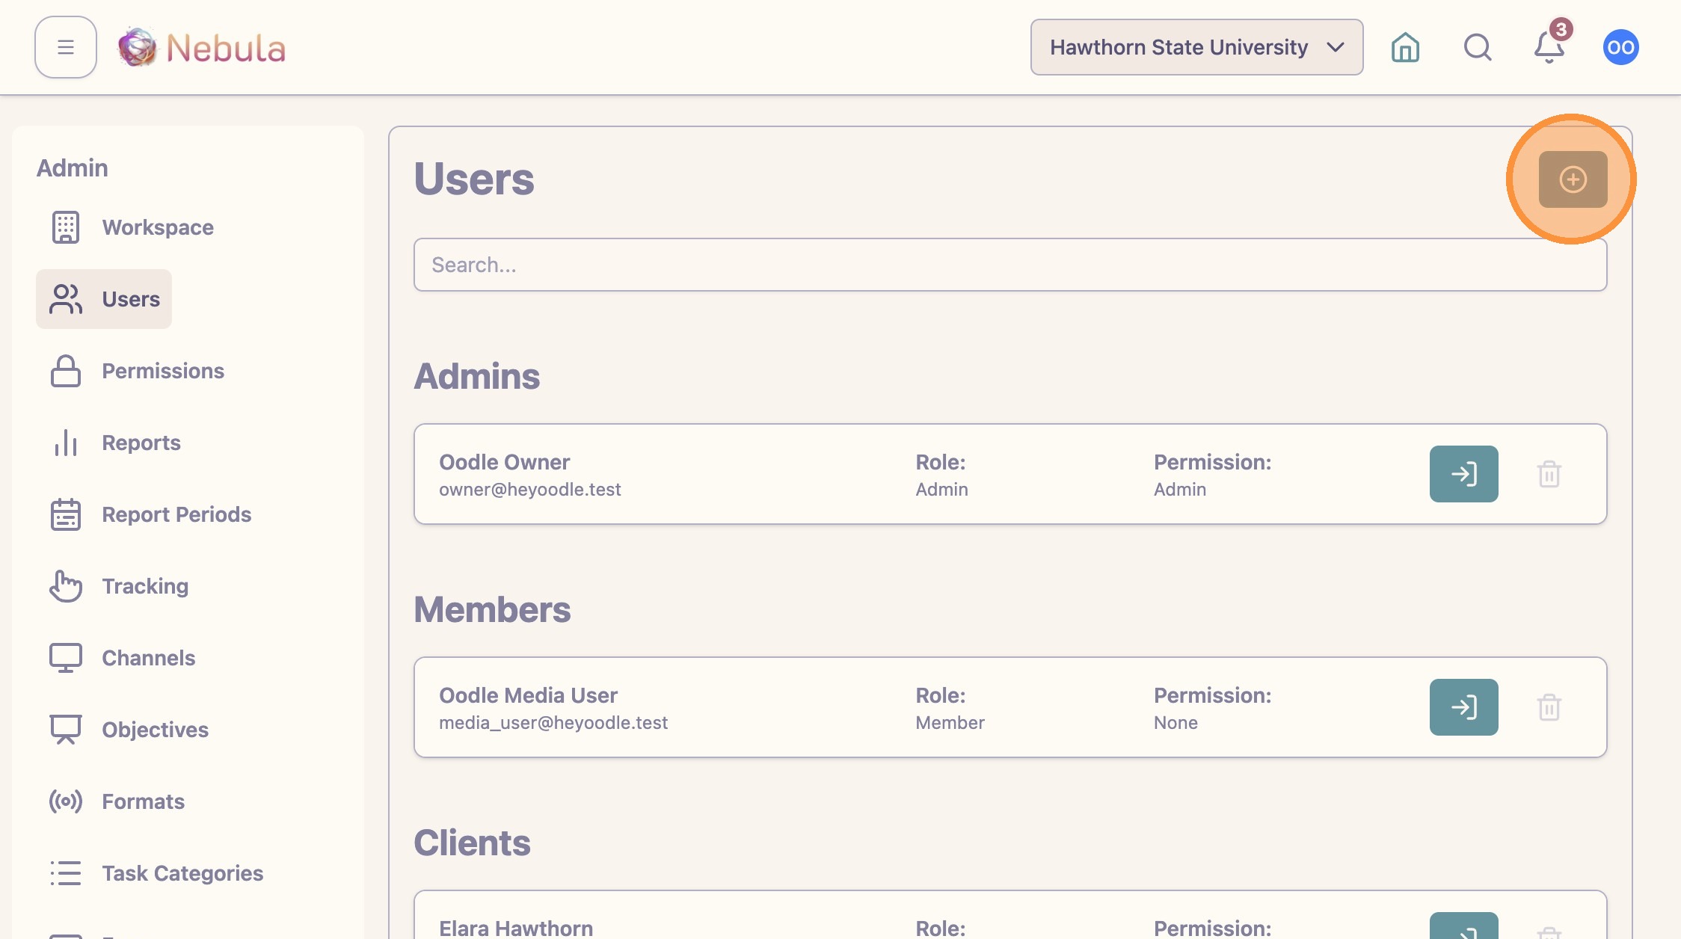The image size is (1681, 939).
Task: Open Tracking in the Admin sidebar
Action: (x=120, y=586)
